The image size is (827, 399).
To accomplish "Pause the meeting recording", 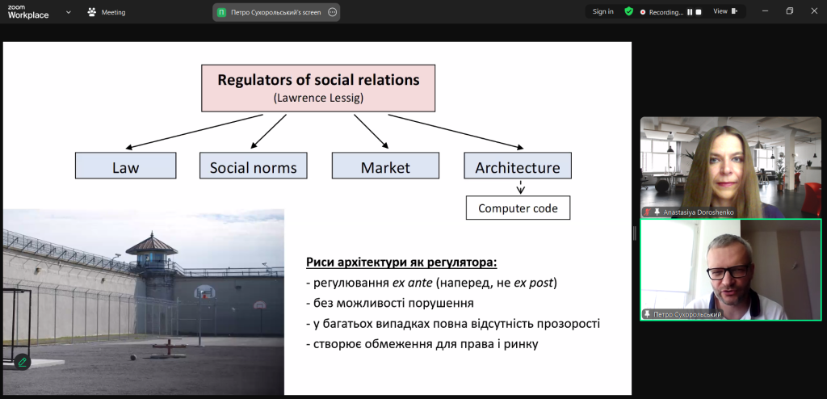I will (x=690, y=11).
